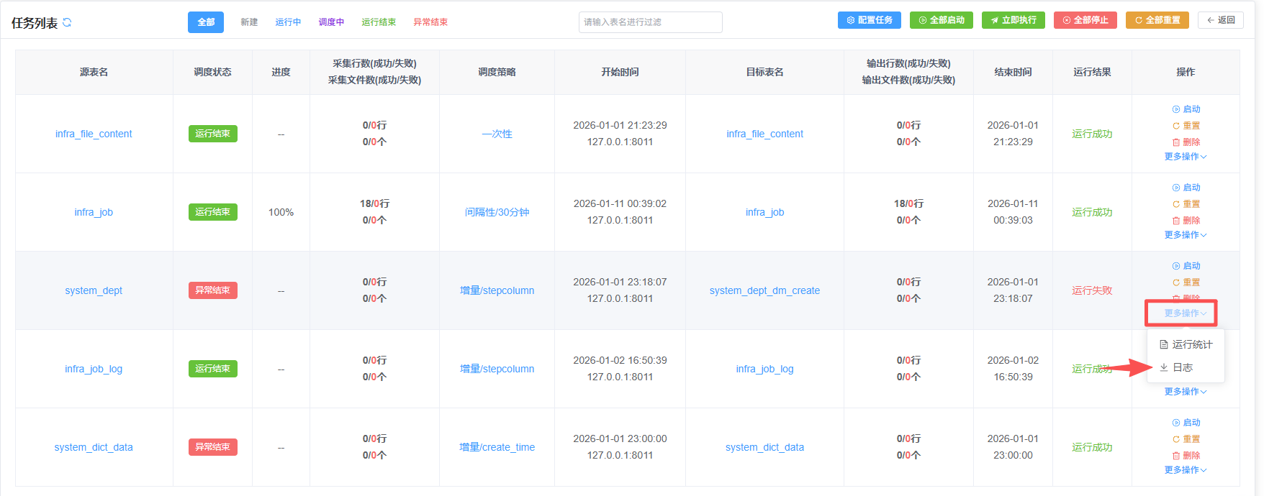Expand 更多操作 for system_dict_data row

click(x=1185, y=470)
